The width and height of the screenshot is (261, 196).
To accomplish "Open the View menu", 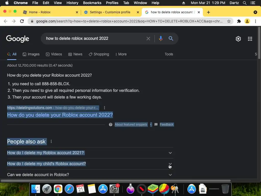I will pos(58,3).
